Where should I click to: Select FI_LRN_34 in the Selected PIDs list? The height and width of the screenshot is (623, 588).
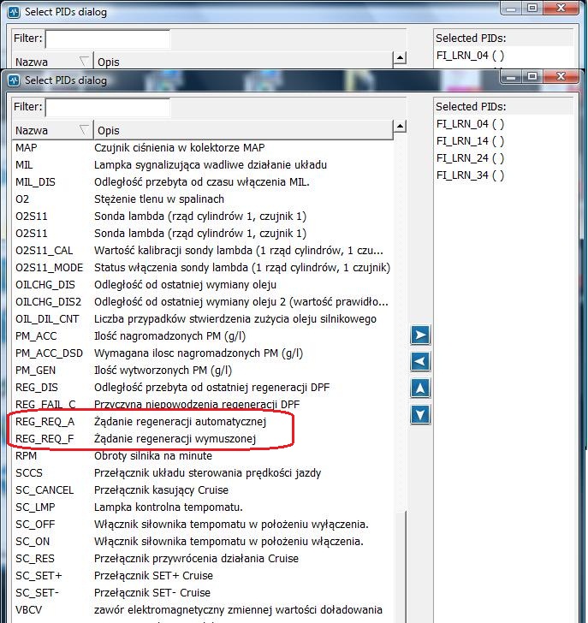pyautogui.click(x=470, y=175)
